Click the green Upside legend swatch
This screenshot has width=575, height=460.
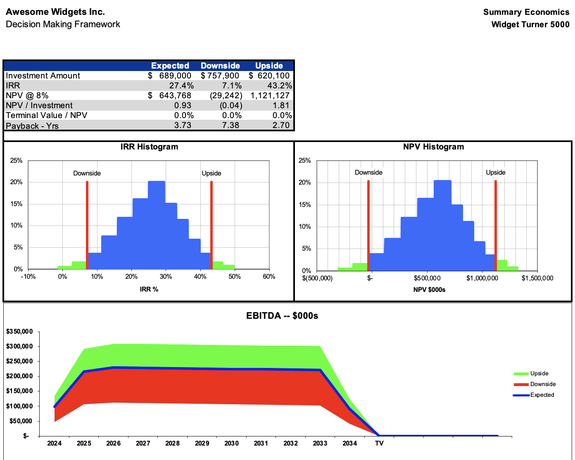(521, 374)
